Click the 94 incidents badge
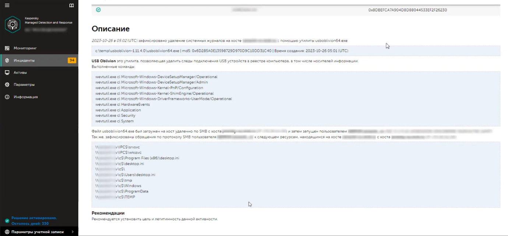Image resolution: width=508 pixels, height=236 pixels. pyautogui.click(x=72, y=60)
